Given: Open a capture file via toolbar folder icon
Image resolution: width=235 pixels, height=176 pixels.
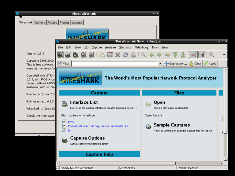Looking at the screenshot, I should pos(102,55).
